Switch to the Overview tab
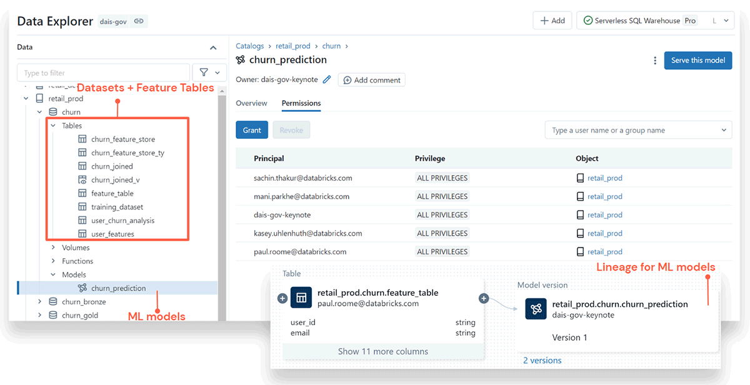Screen dimensions: 750x385 (x=251, y=102)
